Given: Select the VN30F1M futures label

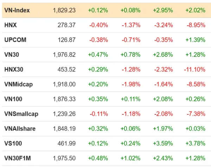Looking at the screenshot, I should [x=18, y=158].
